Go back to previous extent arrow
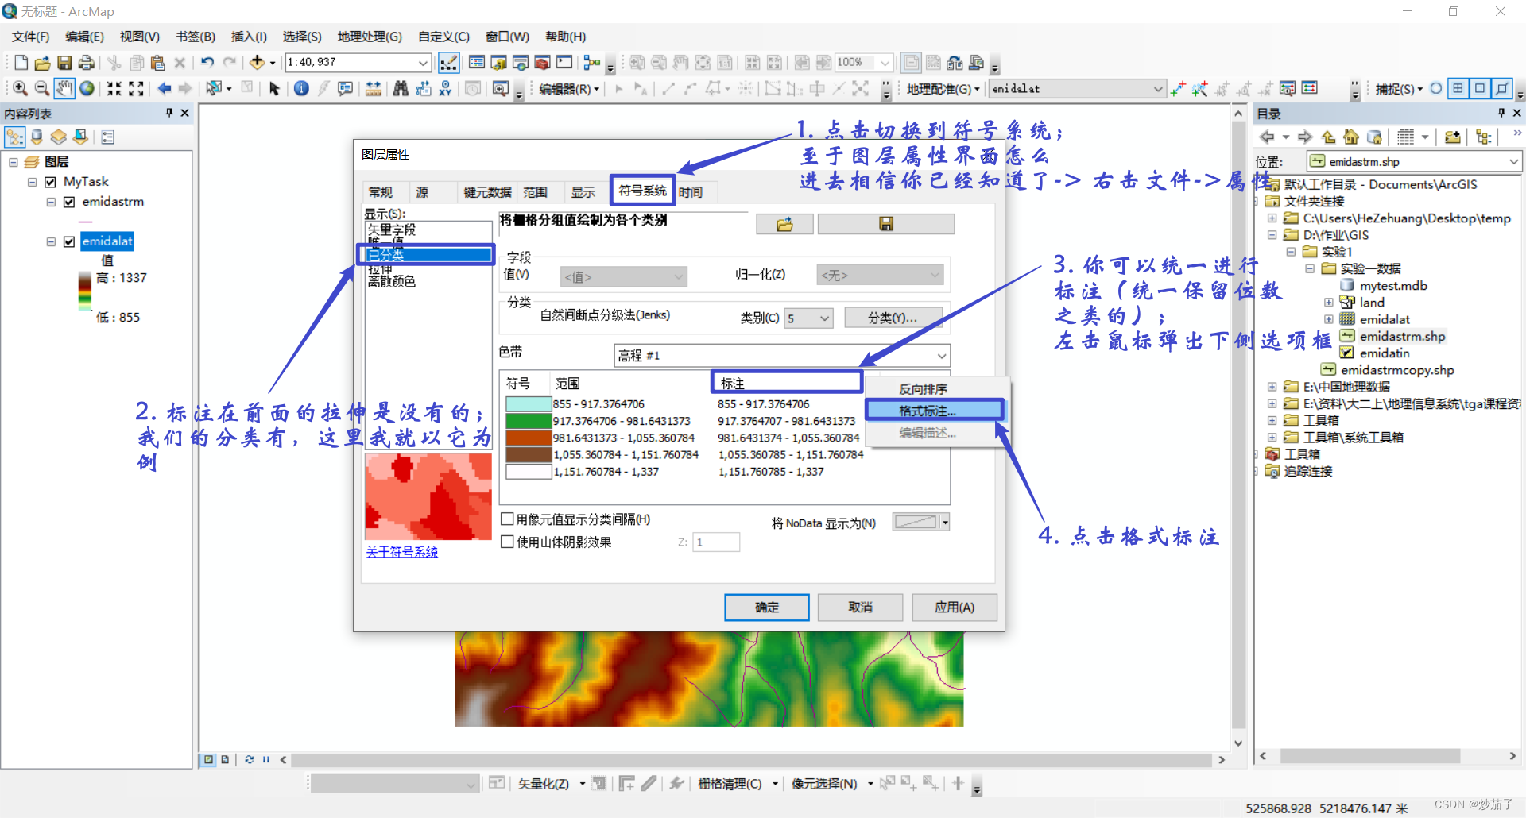 coord(165,89)
